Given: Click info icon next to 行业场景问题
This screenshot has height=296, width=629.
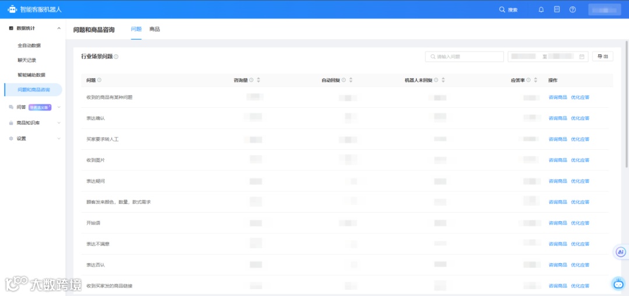Looking at the screenshot, I should coord(116,57).
